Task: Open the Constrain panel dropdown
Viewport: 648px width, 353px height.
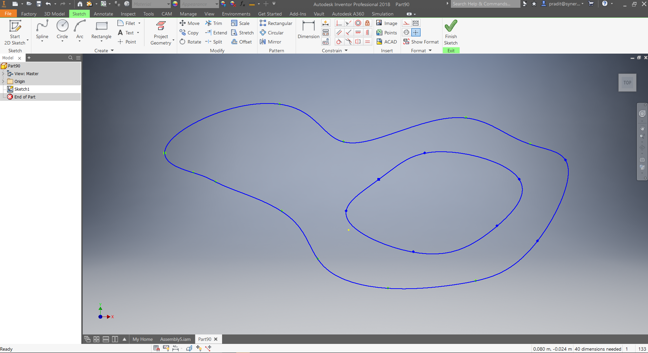Action: pos(346,51)
